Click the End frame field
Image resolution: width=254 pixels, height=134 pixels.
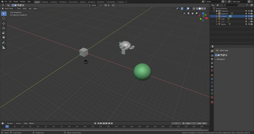pyautogui.click(x=202, y=123)
